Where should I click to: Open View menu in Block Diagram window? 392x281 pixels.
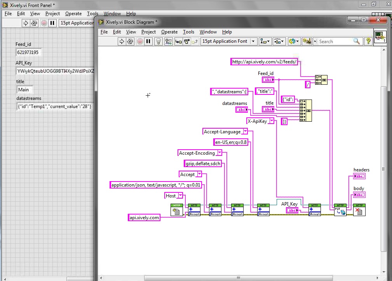tap(131, 32)
